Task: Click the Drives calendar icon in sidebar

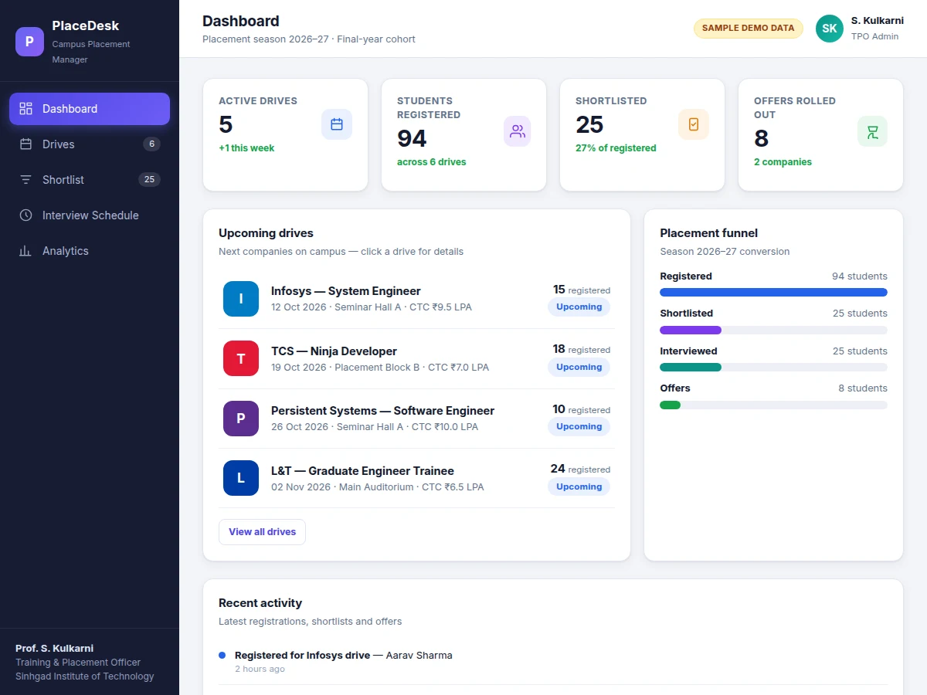Action: click(x=25, y=144)
